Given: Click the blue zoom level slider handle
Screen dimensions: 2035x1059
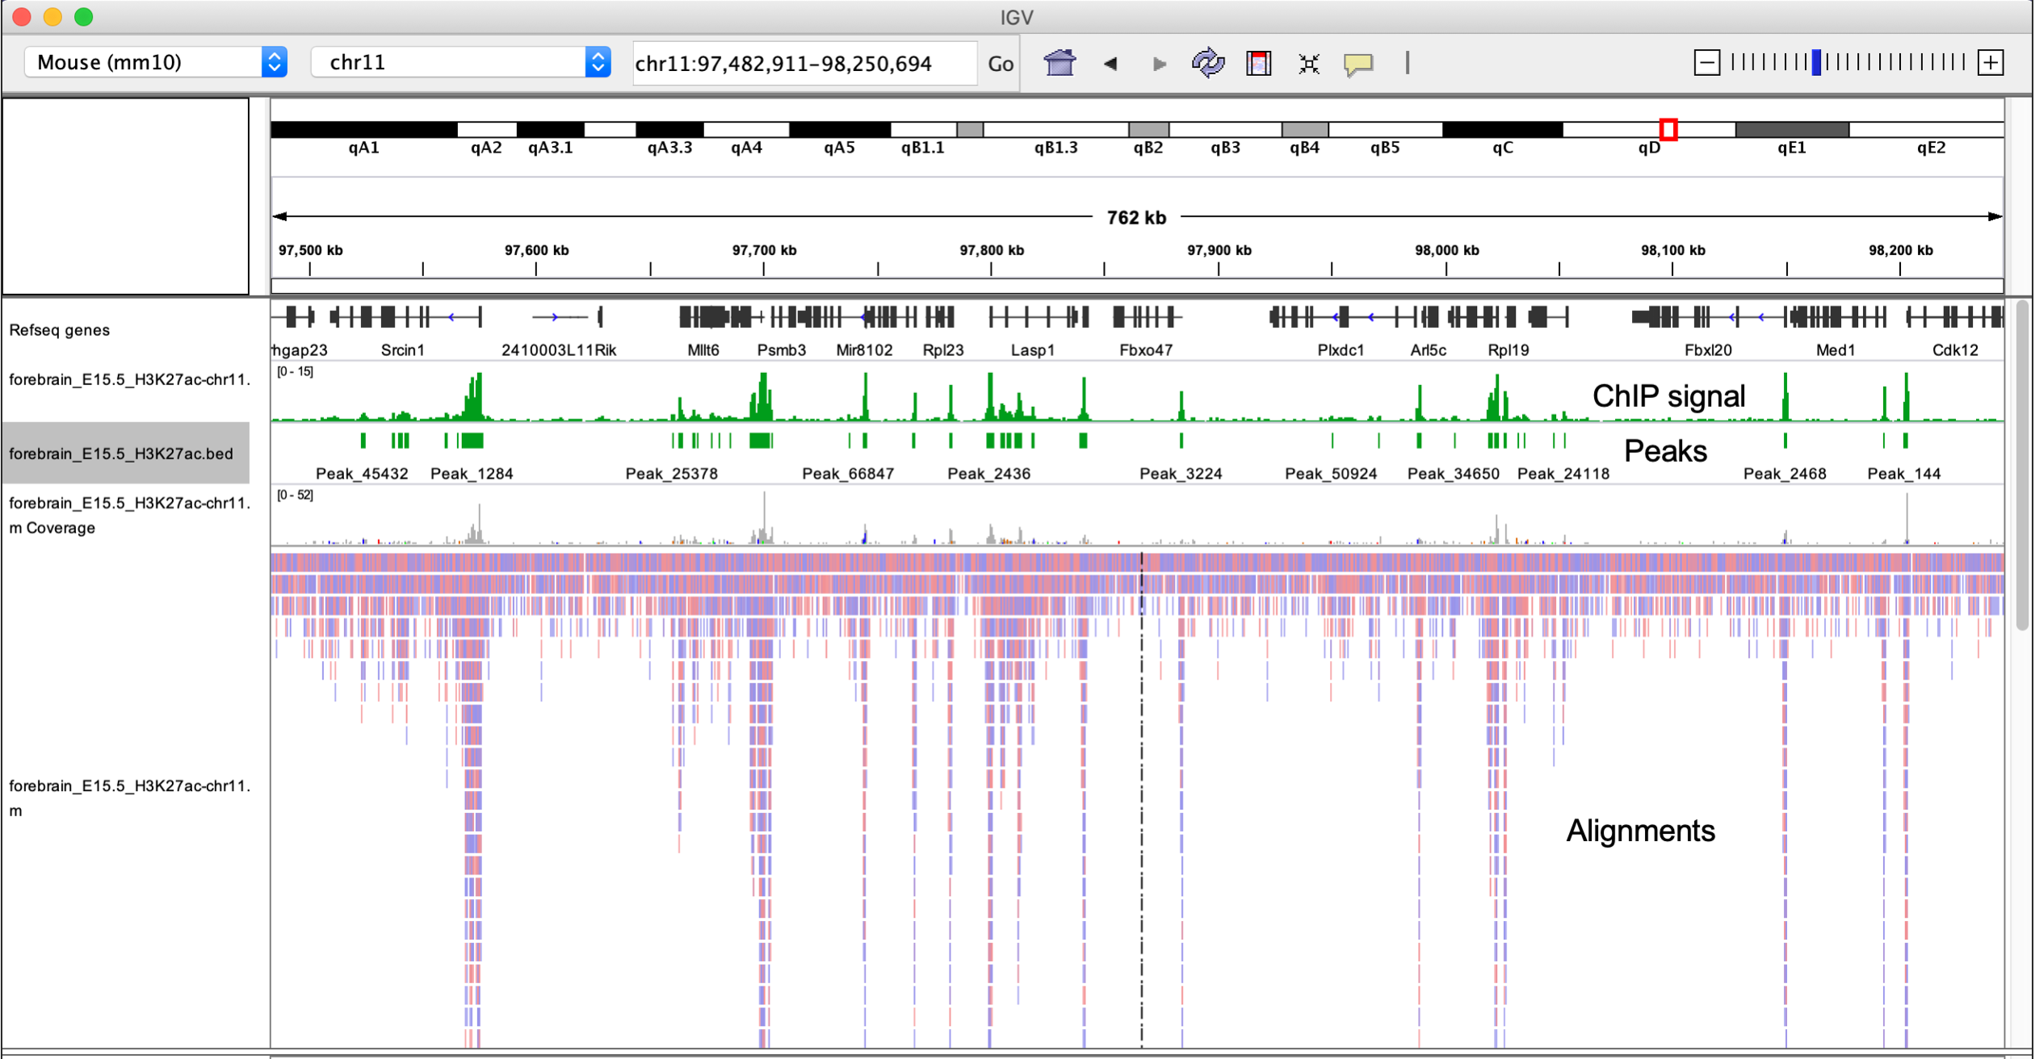Looking at the screenshot, I should pos(1816,62).
